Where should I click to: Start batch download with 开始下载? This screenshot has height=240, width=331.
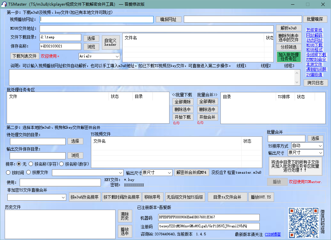[x=183, y=117]
